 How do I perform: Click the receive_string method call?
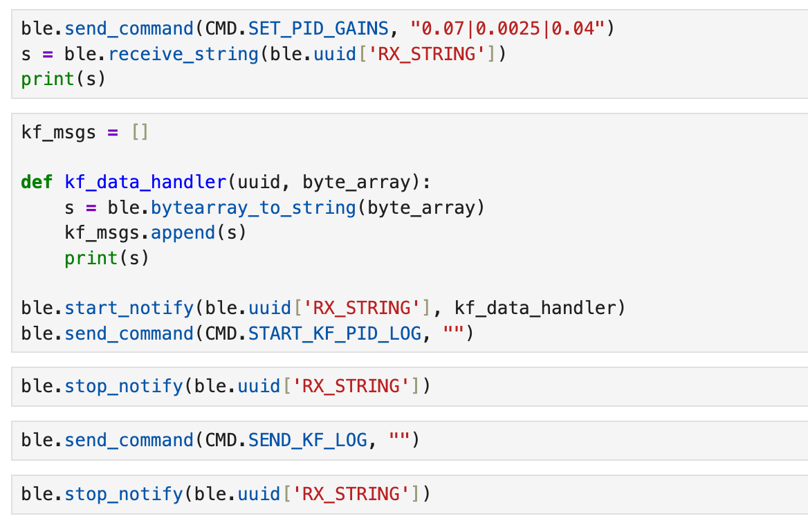tap(183, 54)
